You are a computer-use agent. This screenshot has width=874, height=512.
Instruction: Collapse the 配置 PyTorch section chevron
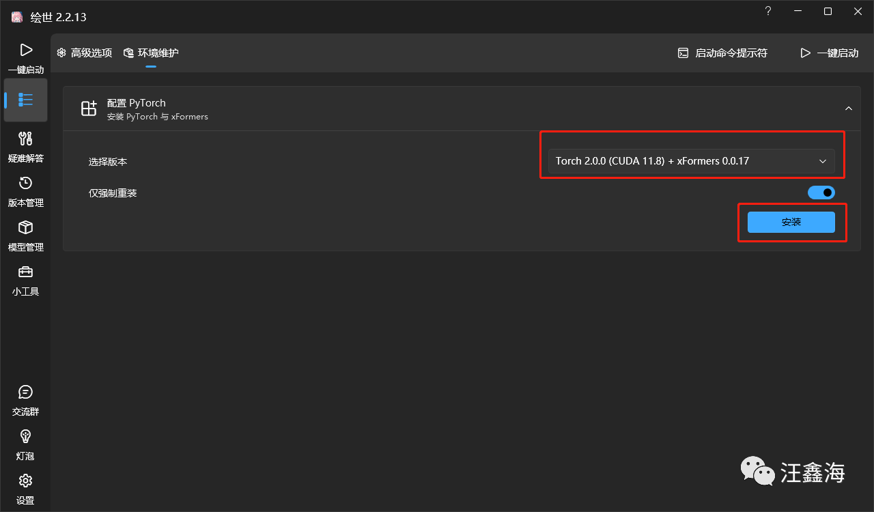[849, 109]
